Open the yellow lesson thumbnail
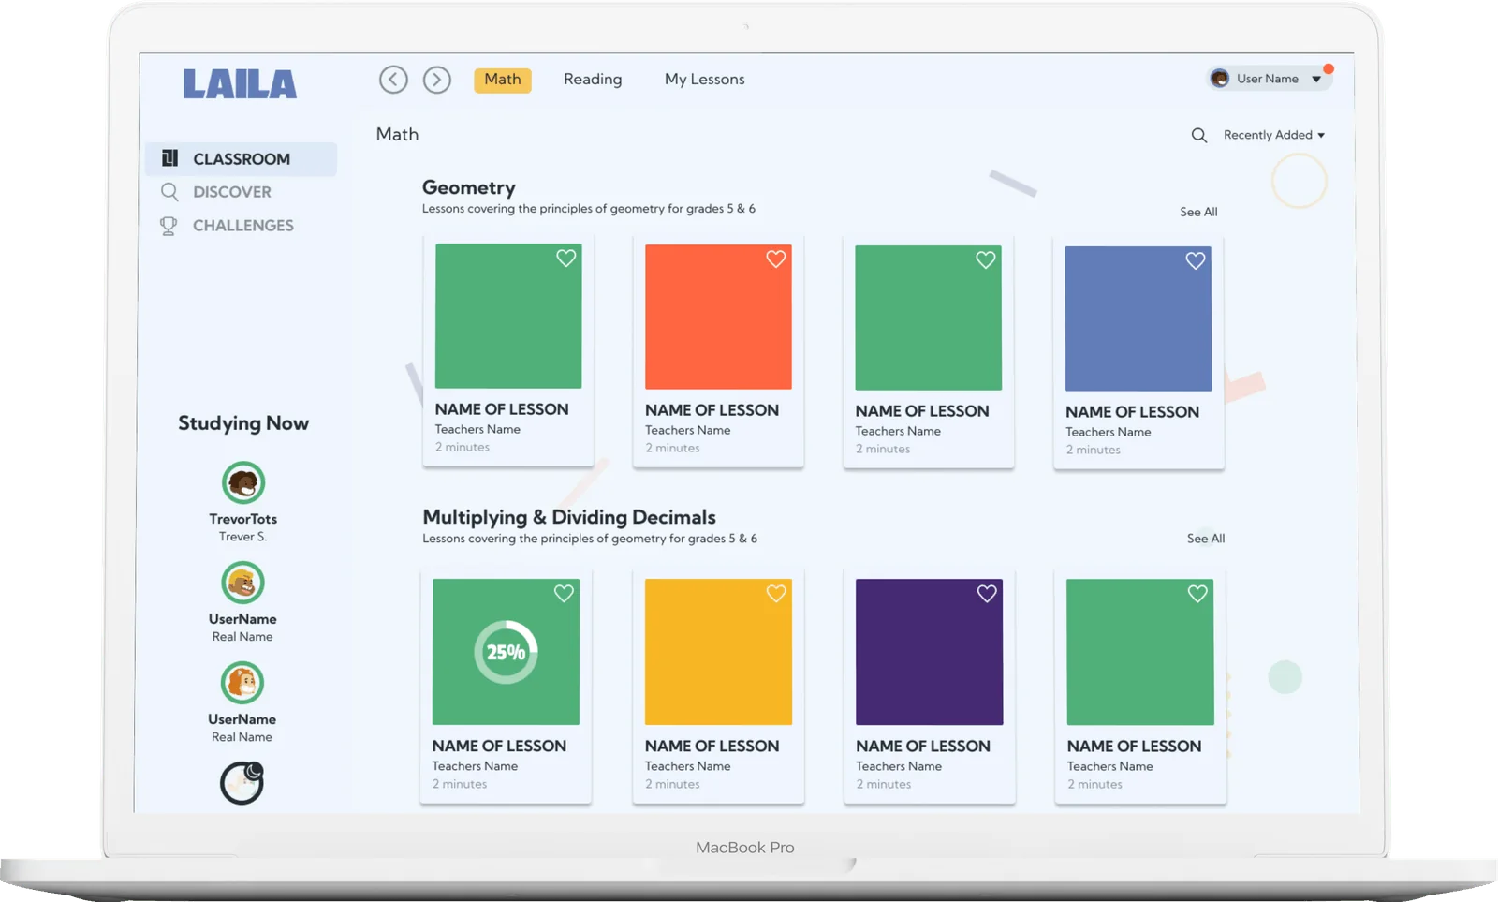The width and height of the screenshot is (1498, 902). click(718, 652)
